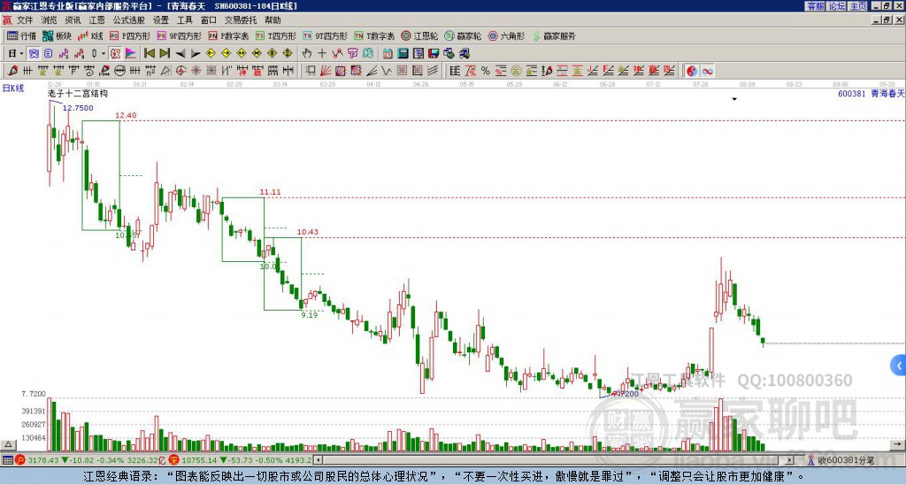Open 赢家服务 from the toolbar
Image resolution: width=906 pixels, height=485 pixels.
coord(554,35)
